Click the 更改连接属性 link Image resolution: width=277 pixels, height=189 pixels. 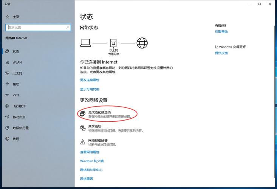pyautogui.click(x=90, y=80)
